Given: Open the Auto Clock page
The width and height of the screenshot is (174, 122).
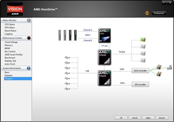Looking at the screenshot, I should 10,64.
